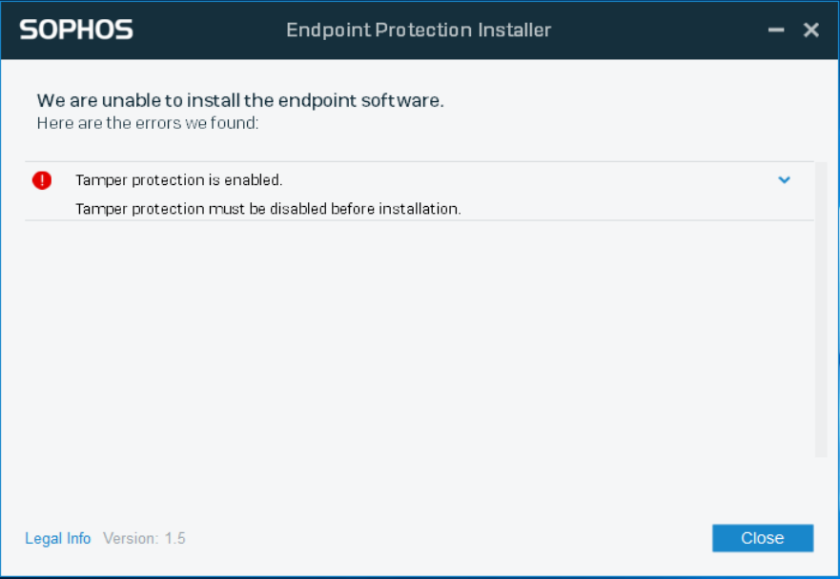840x579 pixels.
Task: Click the blue chevron arrow on the error row
Action: click(x=784, y=179)
